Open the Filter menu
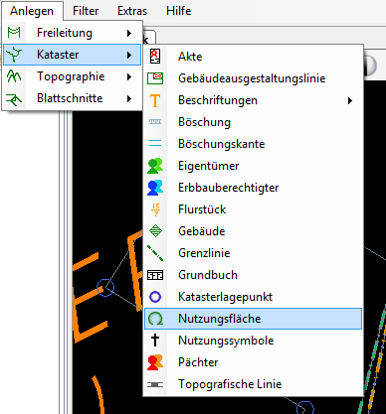This screenshot has width=386, height=414. 86,11
